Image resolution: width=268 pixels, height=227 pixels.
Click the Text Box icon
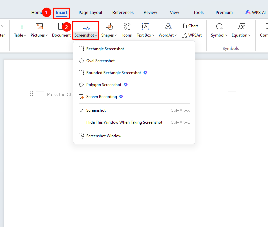[x=146, y=26]
